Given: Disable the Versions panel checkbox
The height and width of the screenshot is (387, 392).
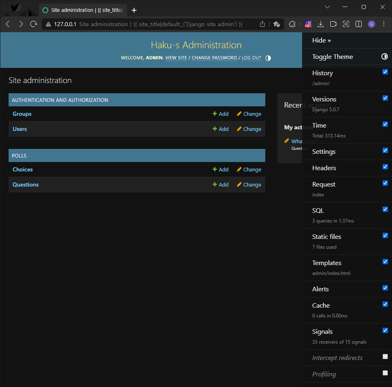Looking at the screenshot, I should click(385, 98).
